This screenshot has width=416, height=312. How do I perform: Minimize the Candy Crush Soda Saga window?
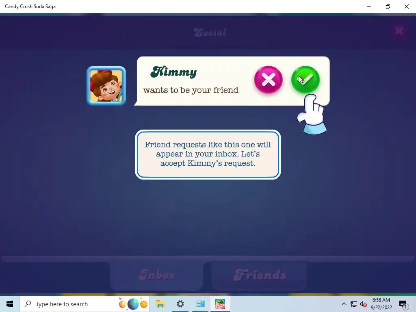coord(369,6)
